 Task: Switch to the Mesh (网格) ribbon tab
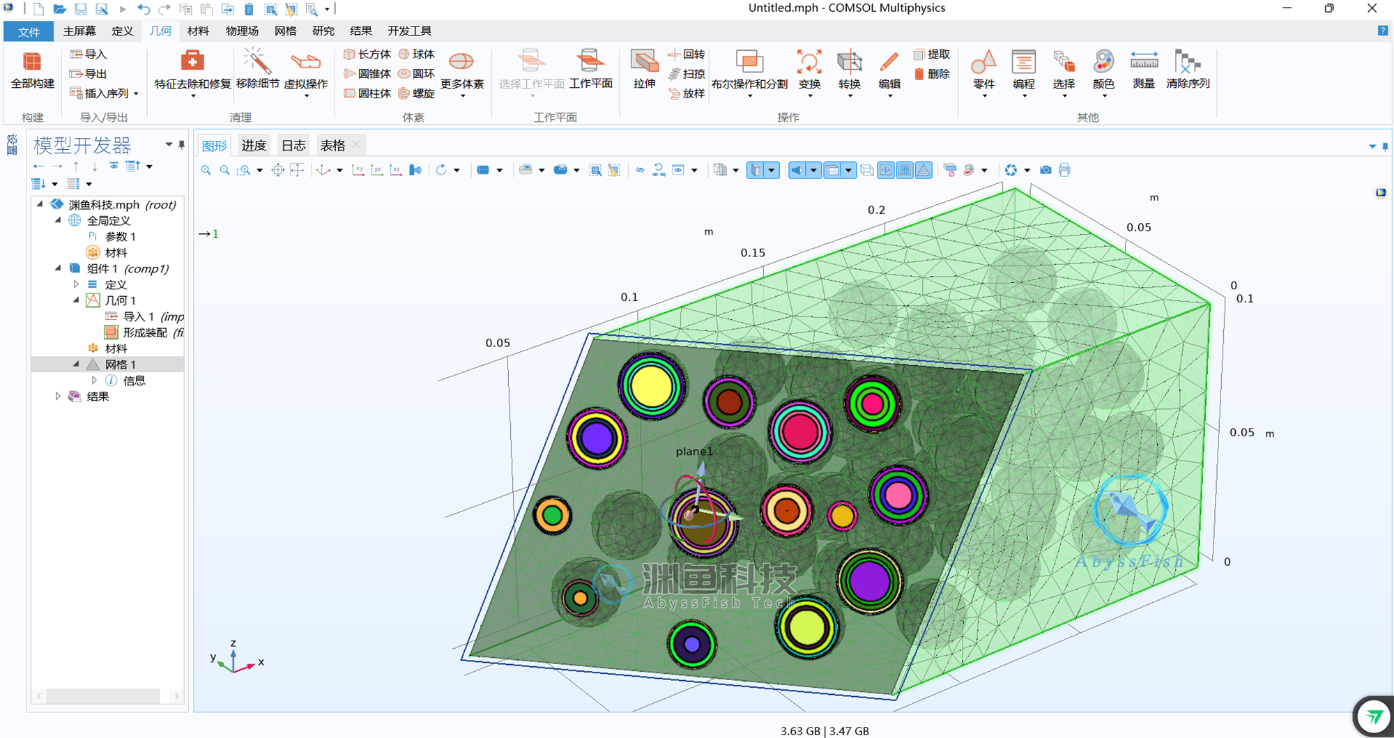point(285,31)
